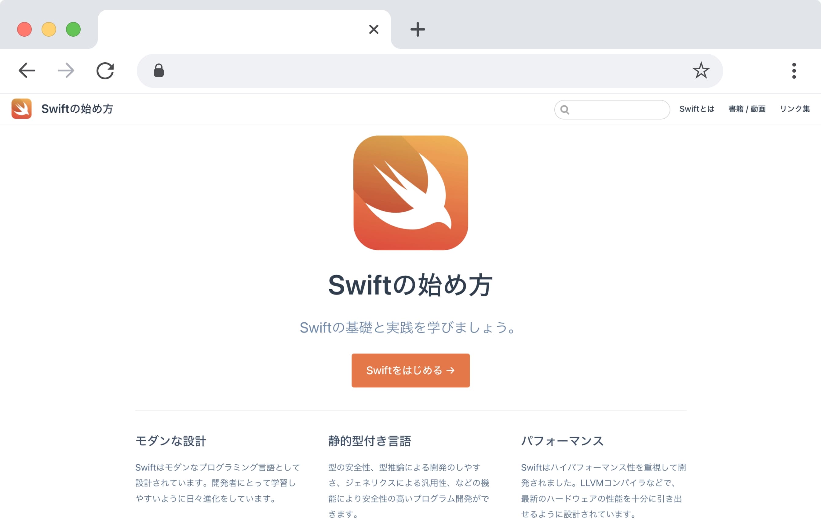Click the パフォーマンス heading
The image size is (821, 529).
click(x=562, y=441)
